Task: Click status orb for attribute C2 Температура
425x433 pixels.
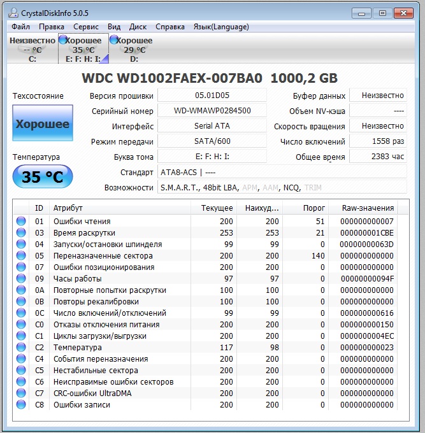Action: coord(21,348)
